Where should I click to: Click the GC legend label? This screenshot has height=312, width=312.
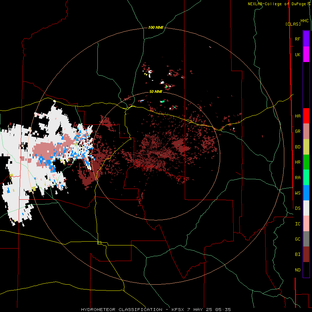[x=297, y=239]
